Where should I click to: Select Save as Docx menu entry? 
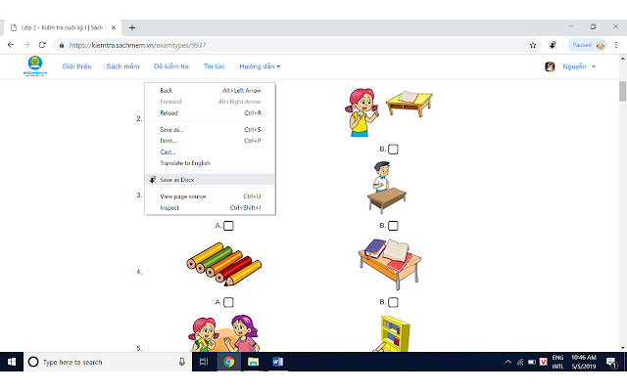[x=210, y=180]
